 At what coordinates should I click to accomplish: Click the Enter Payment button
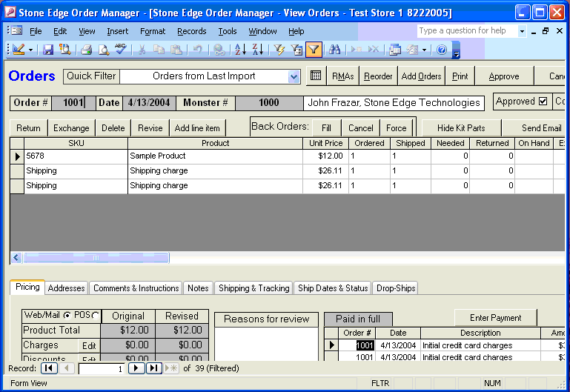tap(495, 318)
